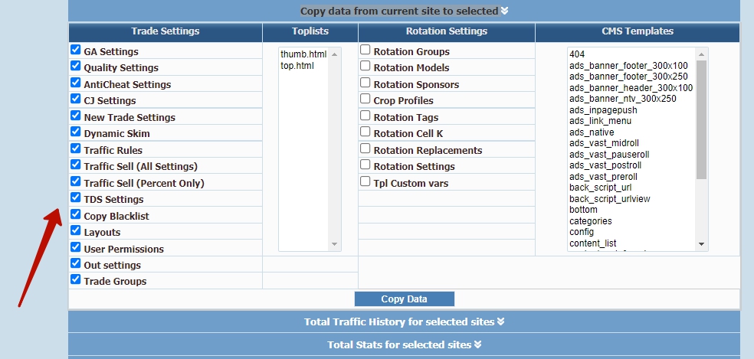This screenshot has height=359, width=754.
Task: Enable the Rotation Replacements checkbox
Action: [x=366, y=148]
